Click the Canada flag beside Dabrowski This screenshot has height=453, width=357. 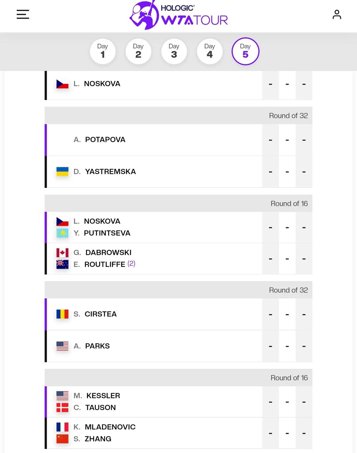coord(62,253)
